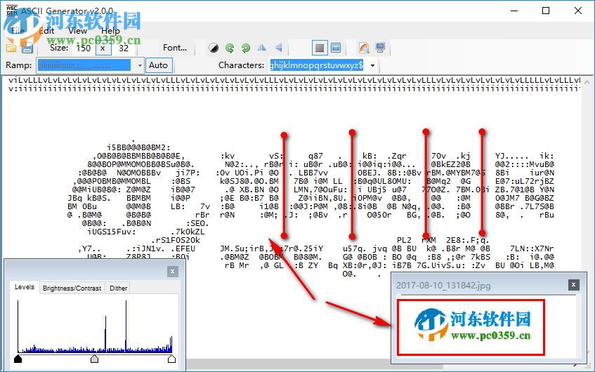
Task: Expand the Ramp dropdown arrow
Action: coord(140,65)
